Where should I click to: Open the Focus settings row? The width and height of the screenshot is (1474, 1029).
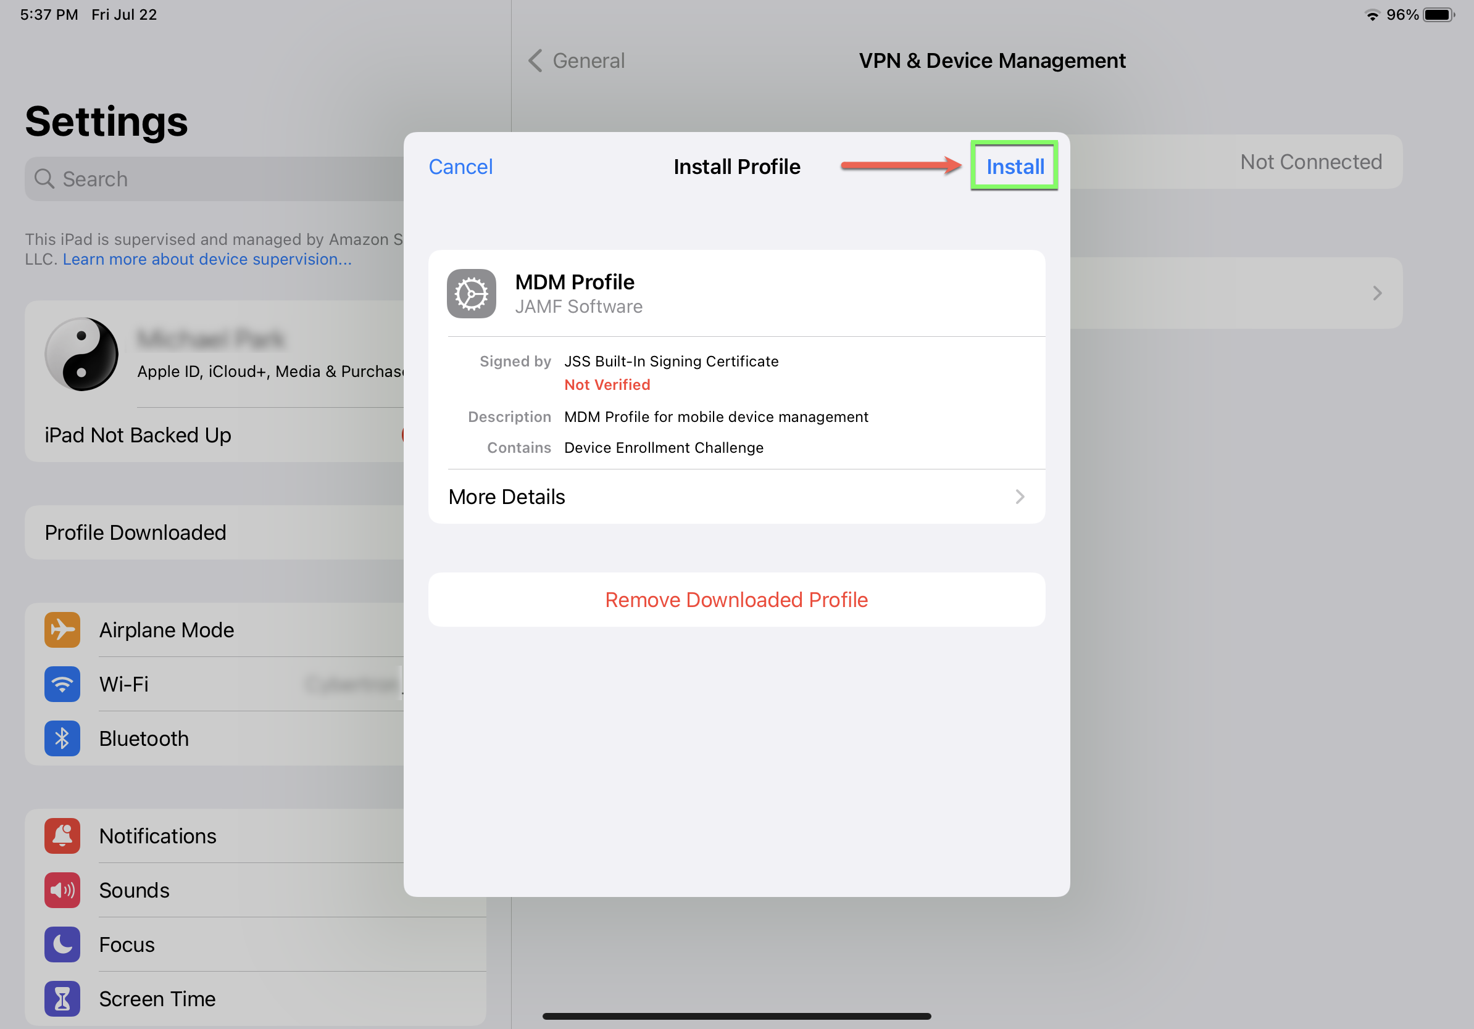point(256,944)
